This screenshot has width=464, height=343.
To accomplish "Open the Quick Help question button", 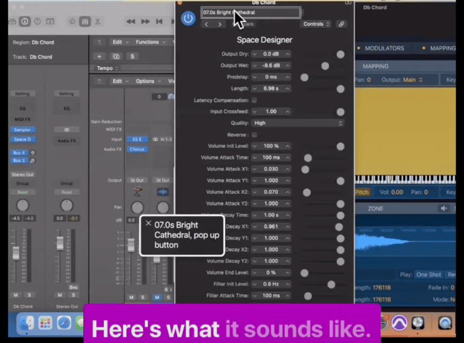I will [37, 21].
